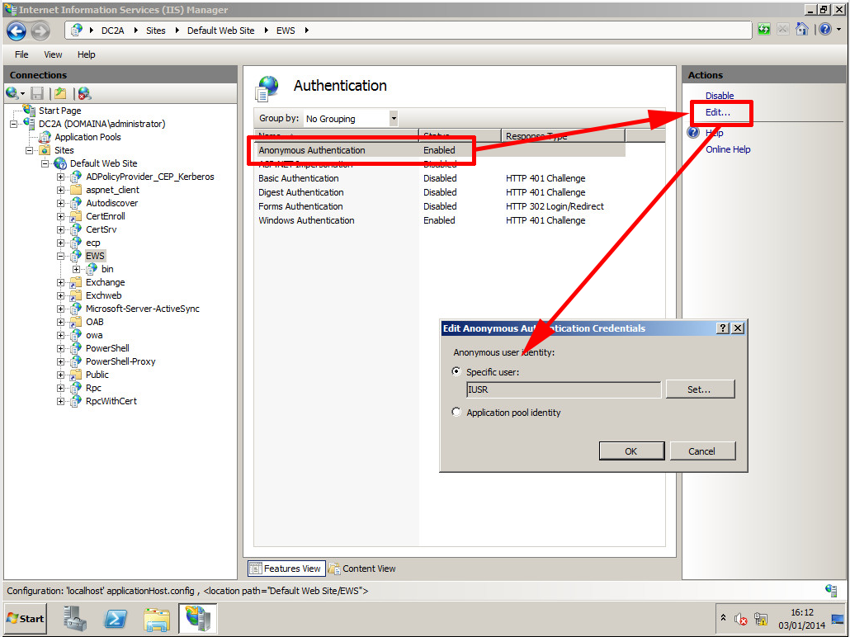Expand the bin node under EWS

pyautogui.click(x=77, y=269)
